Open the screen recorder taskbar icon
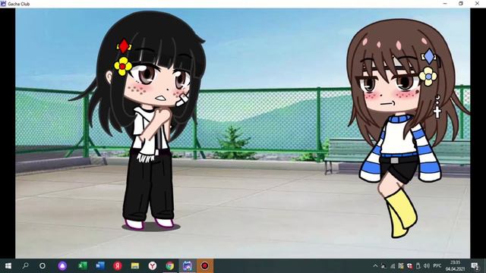486x273 pixels. click(x=204, y=266)
